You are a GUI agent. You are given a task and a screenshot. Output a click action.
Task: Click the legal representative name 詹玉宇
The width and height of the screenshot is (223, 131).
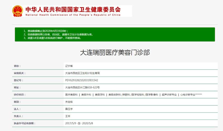69,109
